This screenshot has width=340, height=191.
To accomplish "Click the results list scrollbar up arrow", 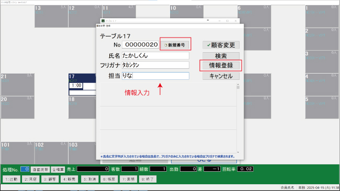I will coord(238,85).
